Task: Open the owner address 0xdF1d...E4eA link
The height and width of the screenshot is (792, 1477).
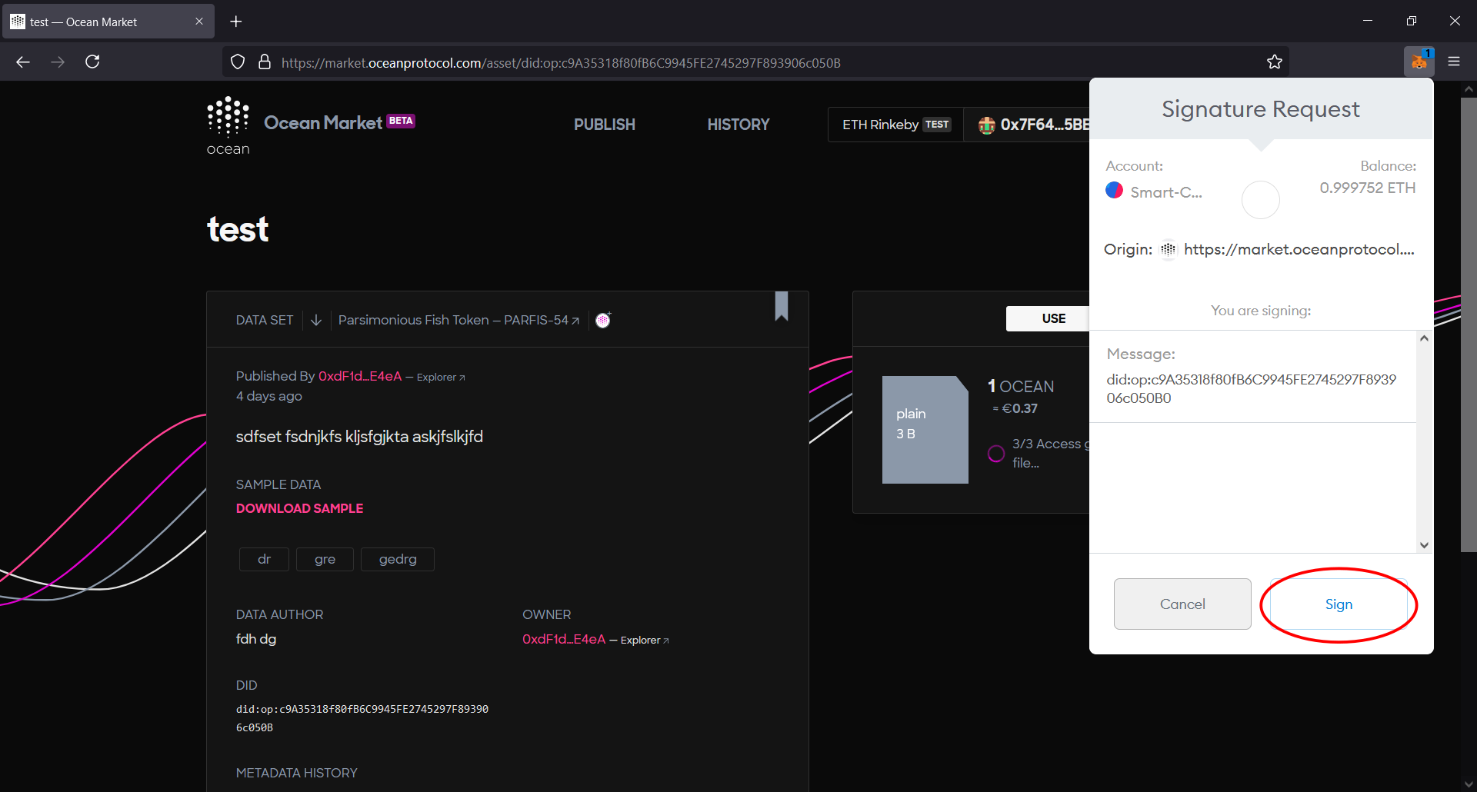Action: click(564, 639)
